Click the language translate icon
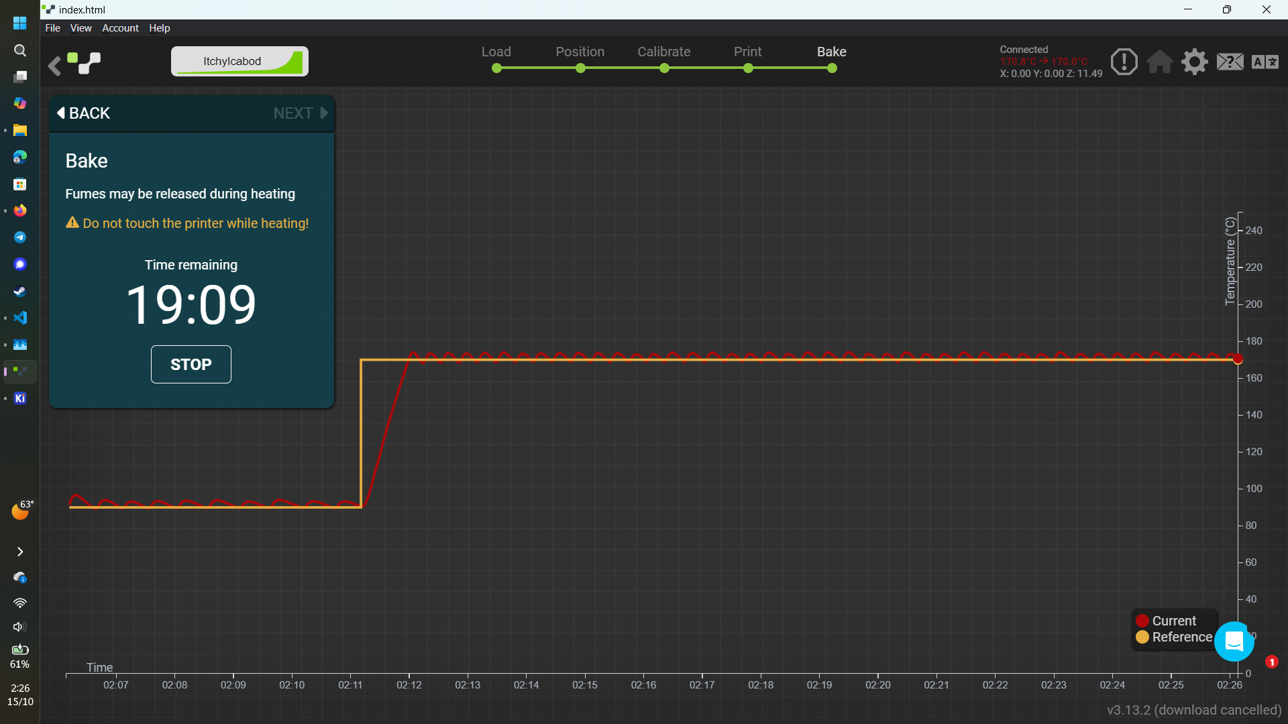Screen dimensions: 1288x724 point(1265,62)
